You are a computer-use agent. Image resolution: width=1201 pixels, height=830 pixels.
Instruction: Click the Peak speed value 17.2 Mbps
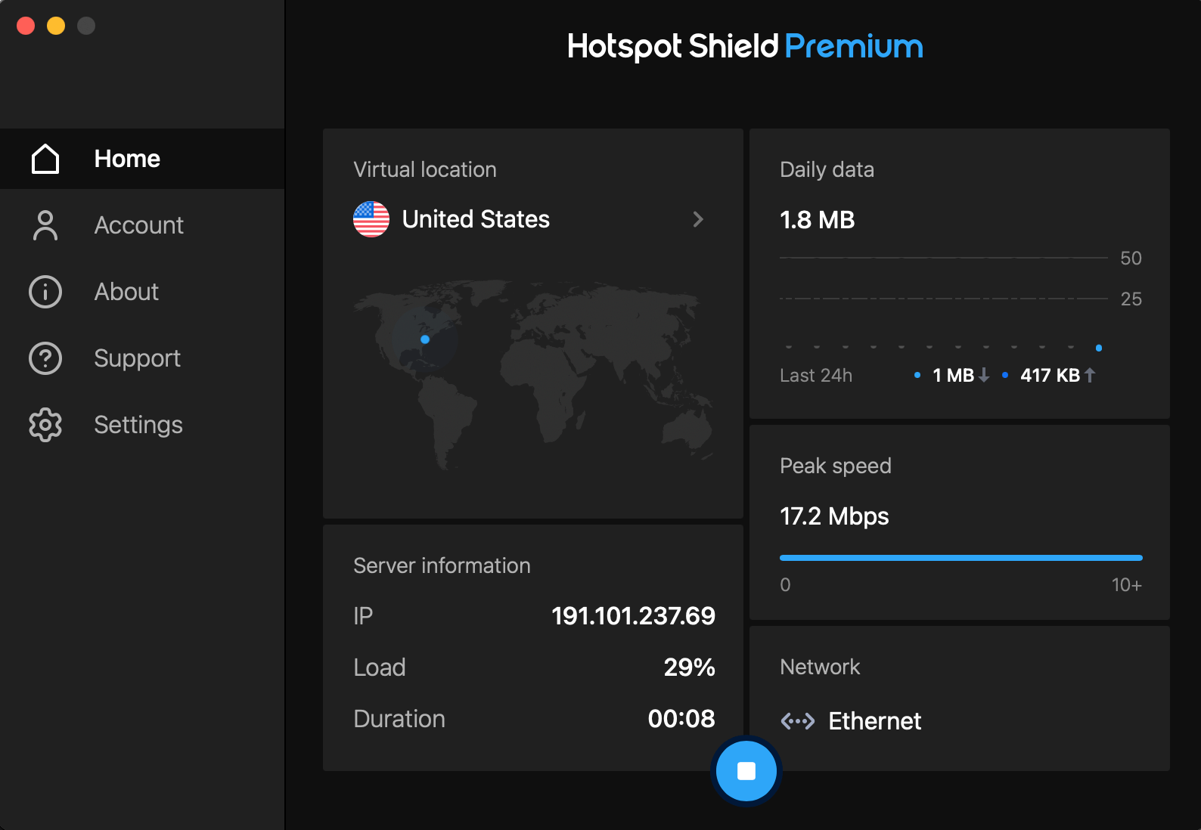pyautogui.click(x=834, y=516)
